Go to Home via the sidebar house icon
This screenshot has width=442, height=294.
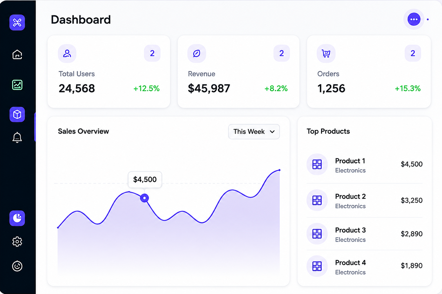click(17, 54)
